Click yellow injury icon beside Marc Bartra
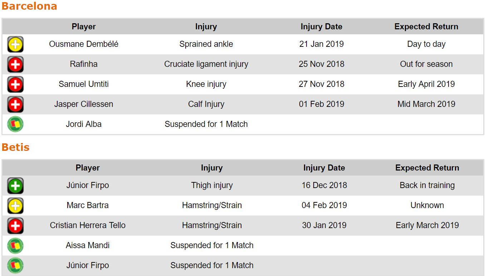The width and height of the screenshot is (485, 276). pos(15,206)
